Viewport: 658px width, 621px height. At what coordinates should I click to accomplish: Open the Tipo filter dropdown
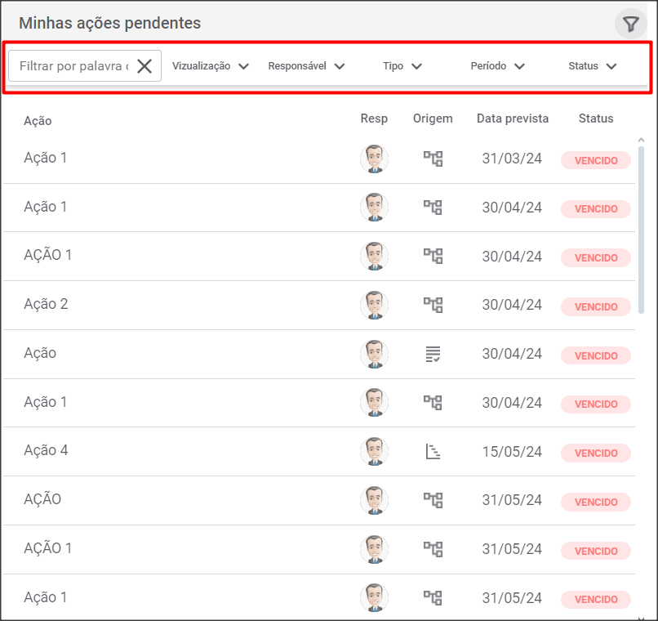coord(402,66)
